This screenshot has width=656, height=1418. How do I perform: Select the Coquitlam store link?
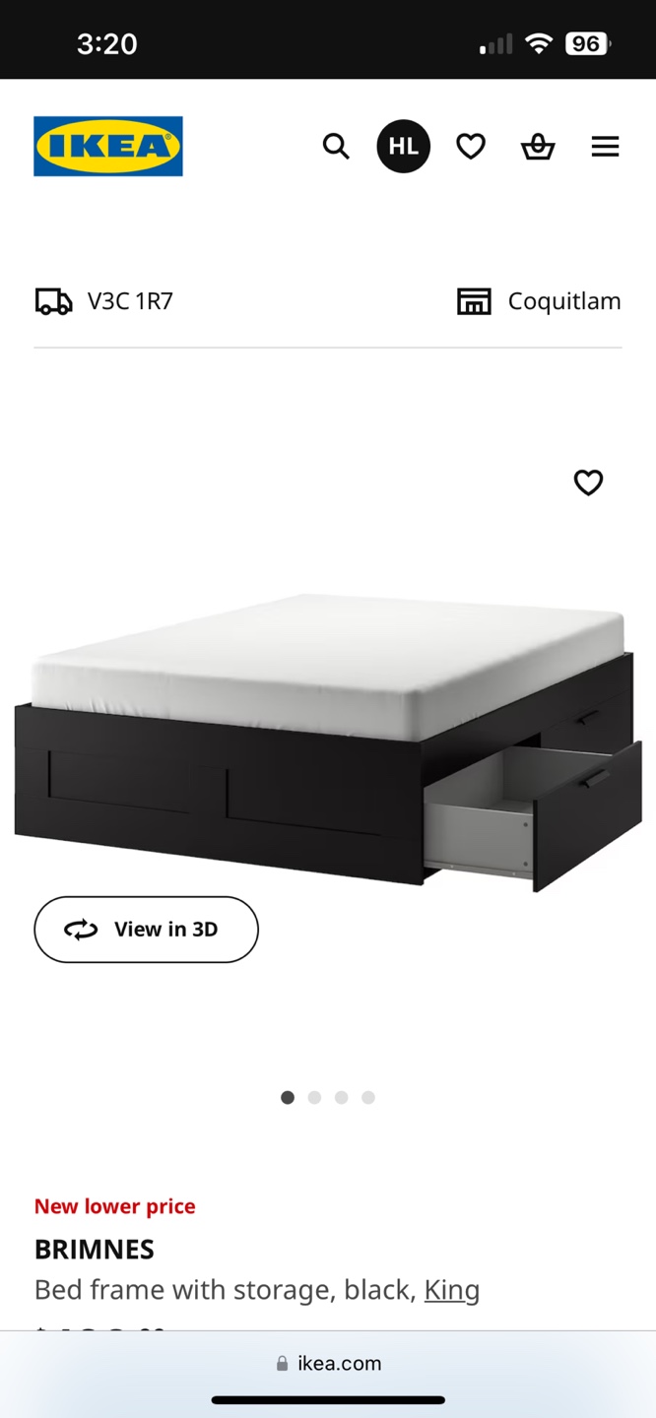point(564,301)
